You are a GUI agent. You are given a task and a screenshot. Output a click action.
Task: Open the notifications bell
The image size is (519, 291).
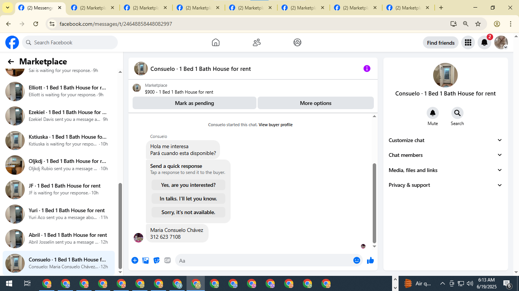(484, 42)
